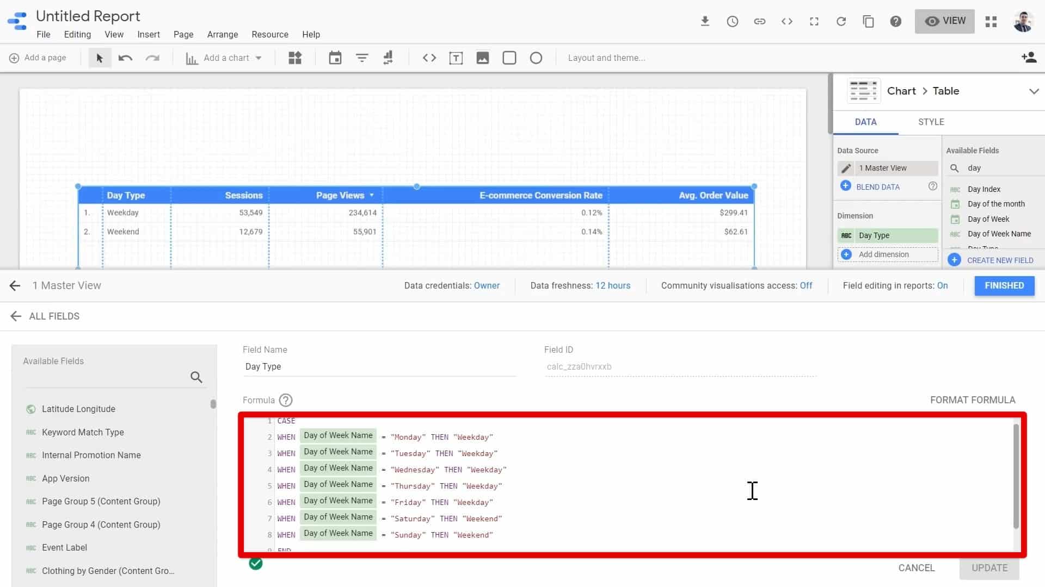Switch to the STYLE tab
This screenshot has height=587, width=1045.
(931, 122)
